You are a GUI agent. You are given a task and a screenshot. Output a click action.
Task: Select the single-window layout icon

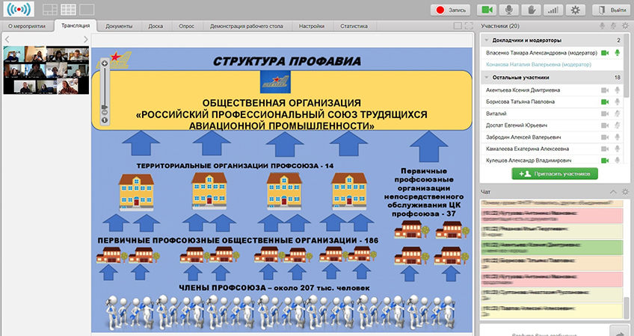pyautogui.click(x=87, y=10)
